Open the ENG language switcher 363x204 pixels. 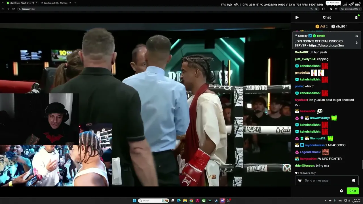coord(340,201)
